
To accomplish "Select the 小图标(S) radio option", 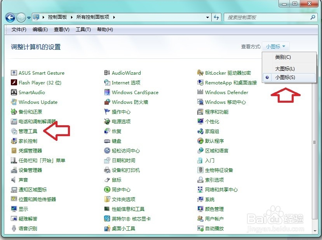I will tap(289, 77).
